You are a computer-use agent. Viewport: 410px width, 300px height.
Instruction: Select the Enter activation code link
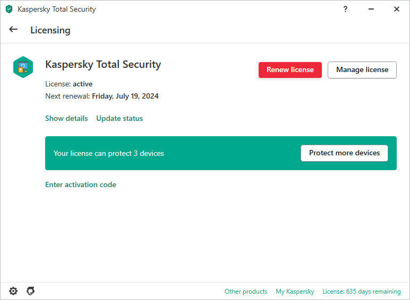click(x=81, y=184)
